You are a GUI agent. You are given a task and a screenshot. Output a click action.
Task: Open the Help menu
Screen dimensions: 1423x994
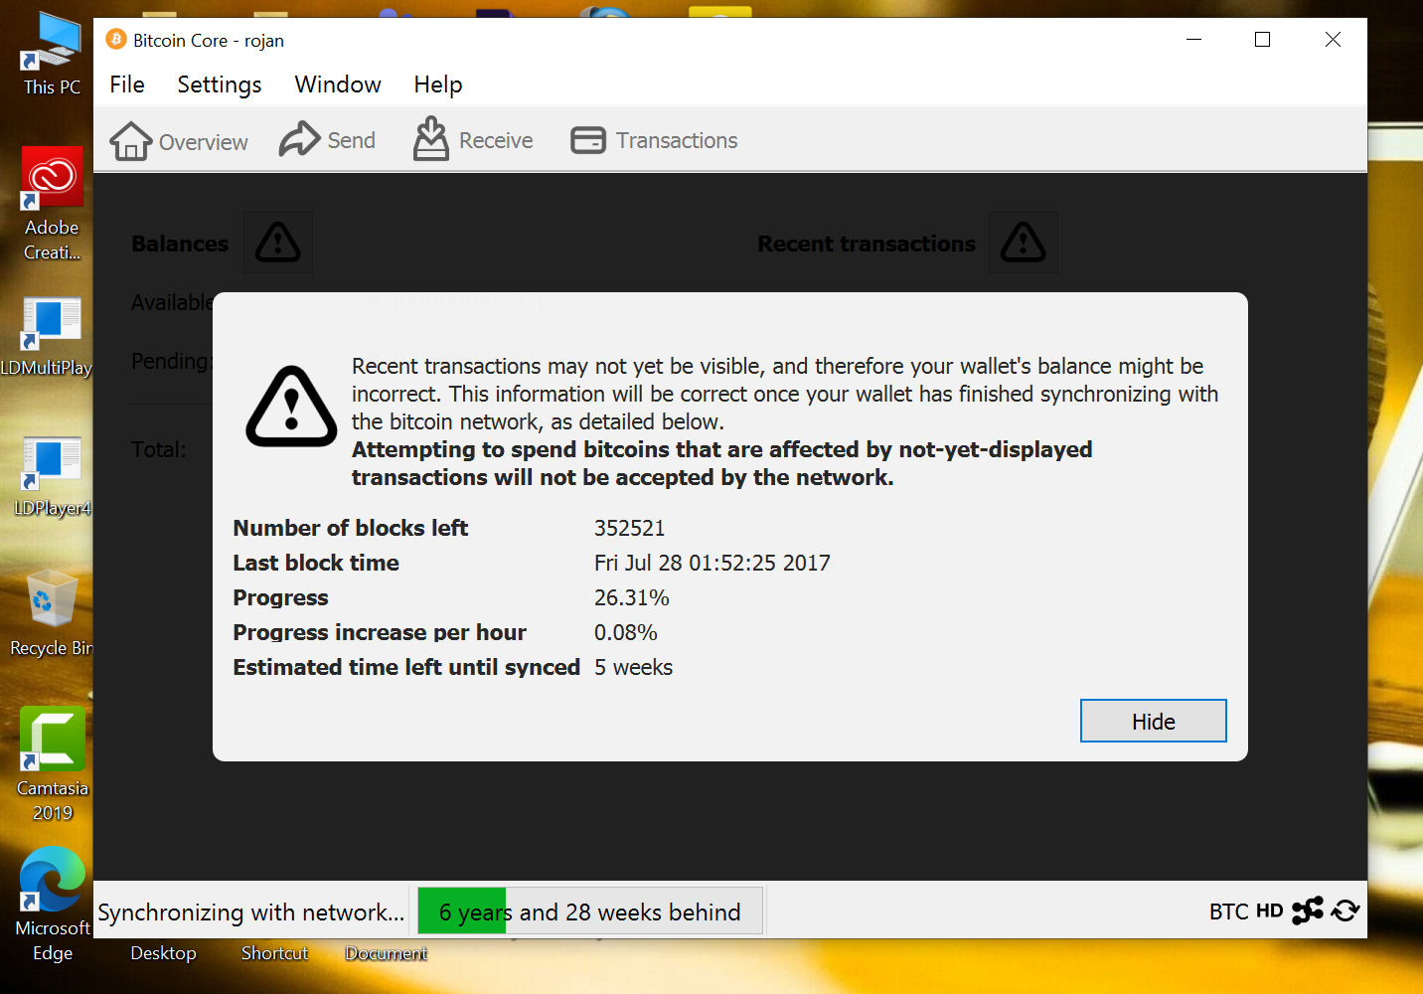pyautogui.click(x=438, y=84)
